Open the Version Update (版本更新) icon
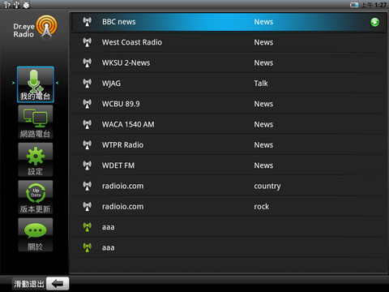Viewport: 389px width, 292px height. (36, 197)
